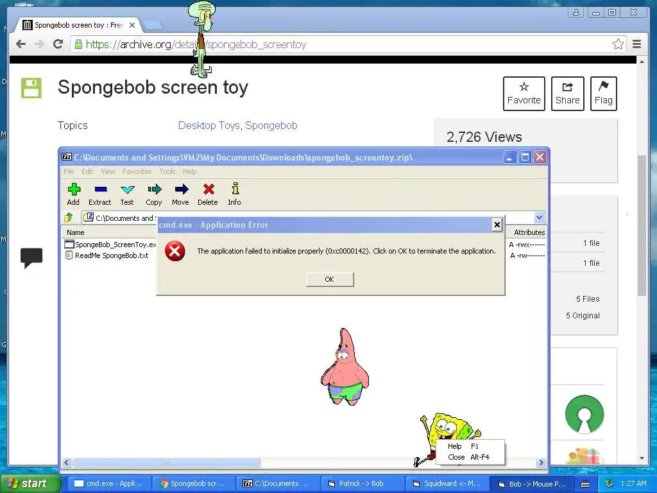Image resolution: width=657 pixels, height=493 pixels.
Task: Click the Squidward desktop toy character
Action: coord(201,39)
